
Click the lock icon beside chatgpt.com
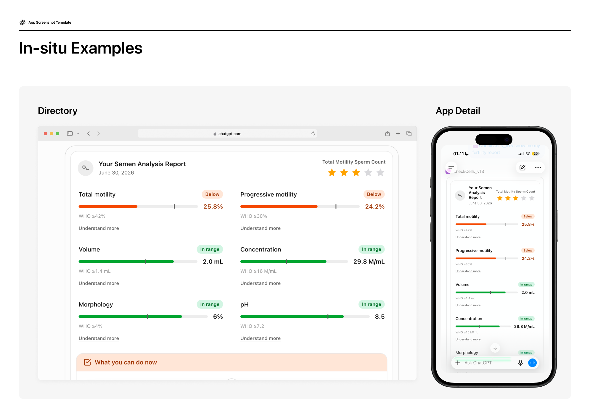(x=215, y=134)
